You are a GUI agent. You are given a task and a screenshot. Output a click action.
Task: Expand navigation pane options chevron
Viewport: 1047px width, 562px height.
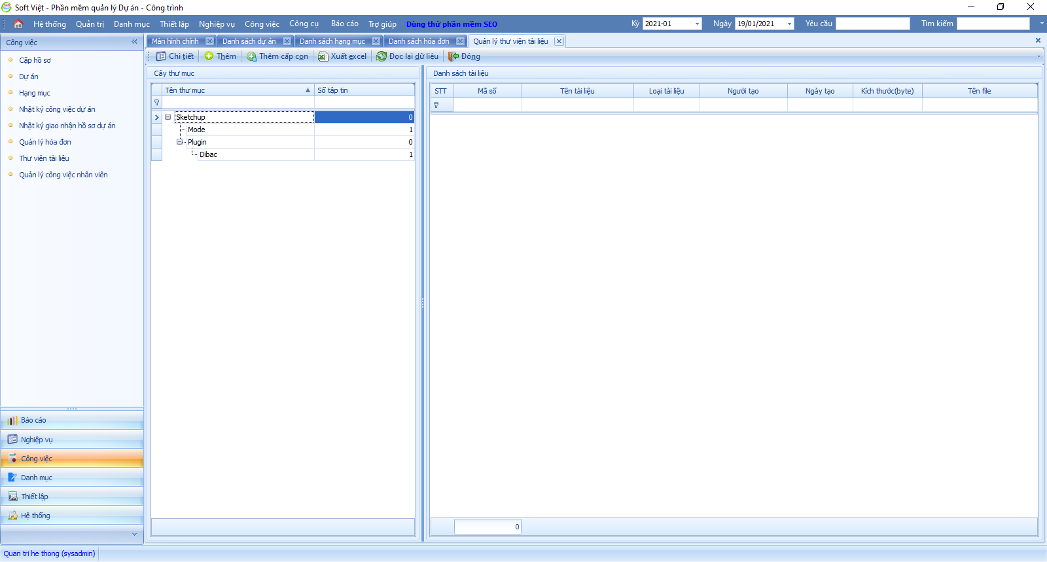[134, 535]
